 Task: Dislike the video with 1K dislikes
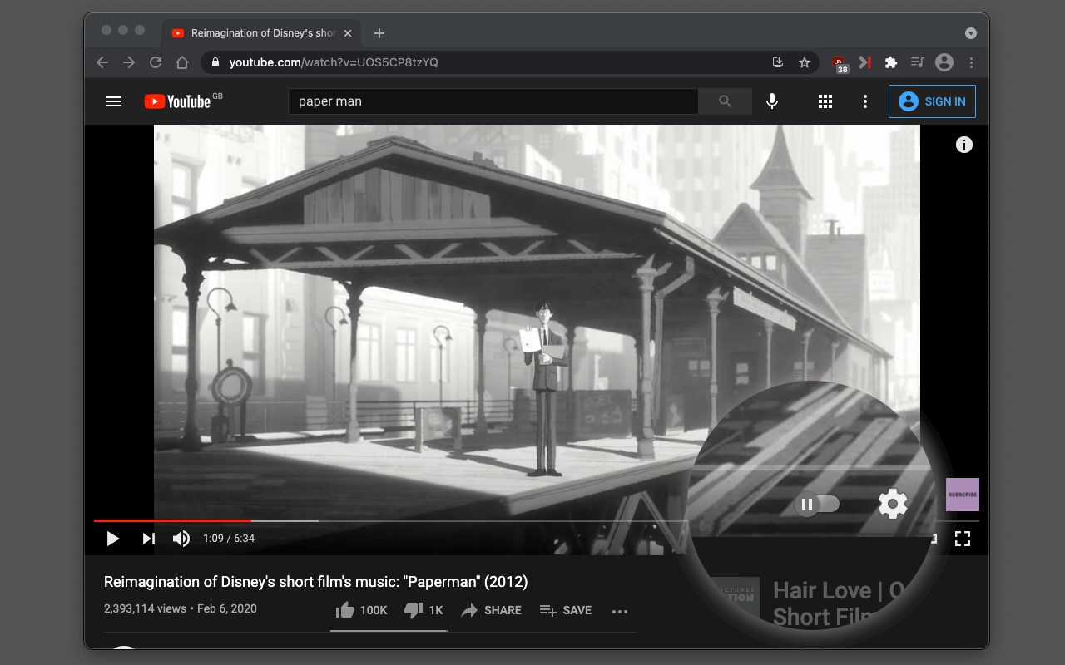(x=423, y=610)
